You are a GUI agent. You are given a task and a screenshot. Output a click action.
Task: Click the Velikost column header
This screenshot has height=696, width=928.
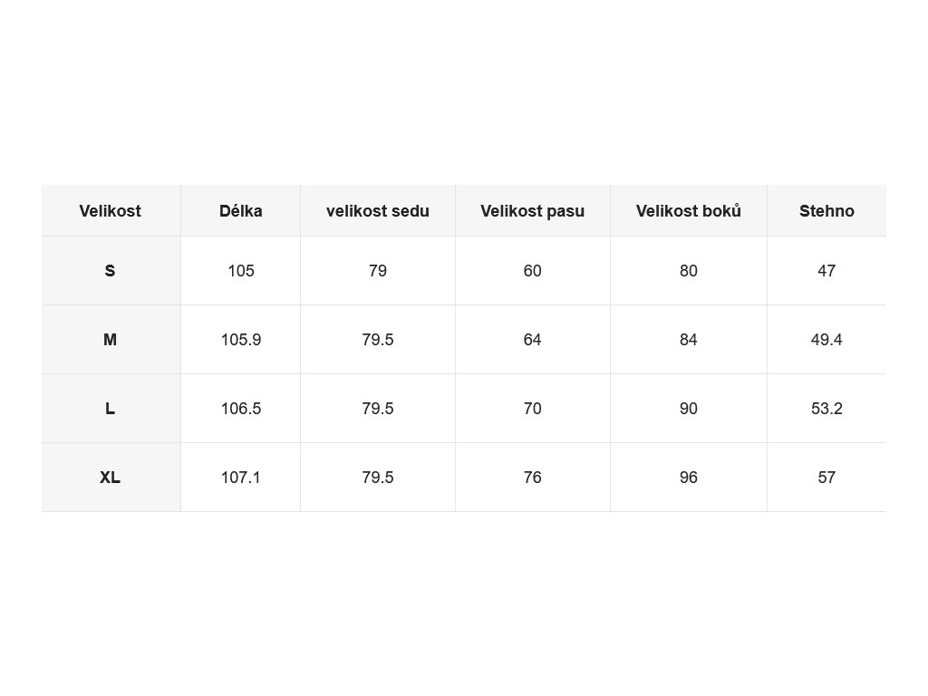(x=111, y=210)
